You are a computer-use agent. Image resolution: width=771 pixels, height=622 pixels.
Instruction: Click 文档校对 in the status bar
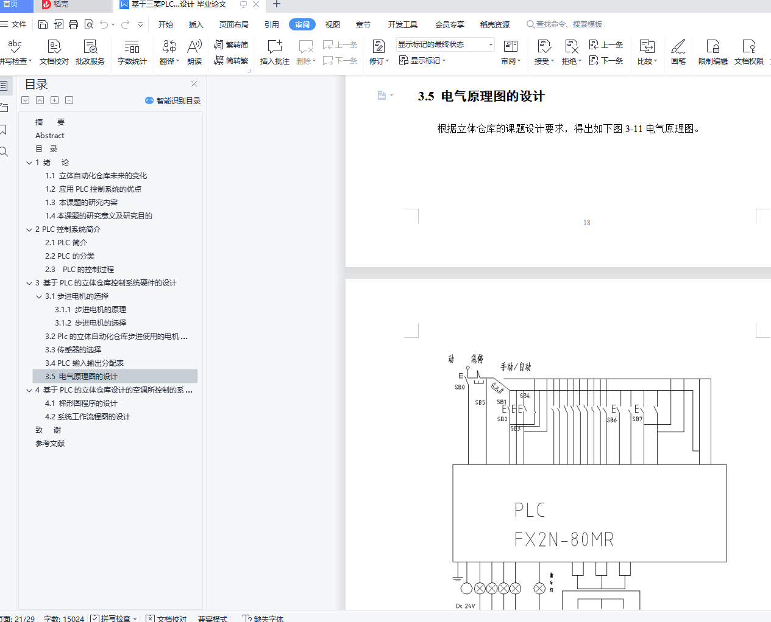coord(166,618)
